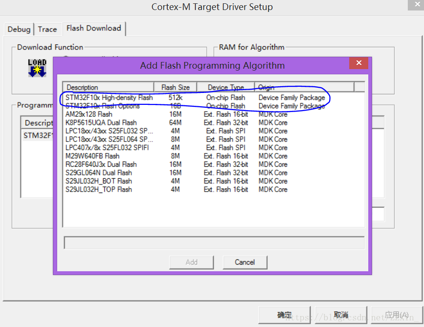Screen dimensions: 424x327
Task: Click the 取消 button
Action: [340, 315]
